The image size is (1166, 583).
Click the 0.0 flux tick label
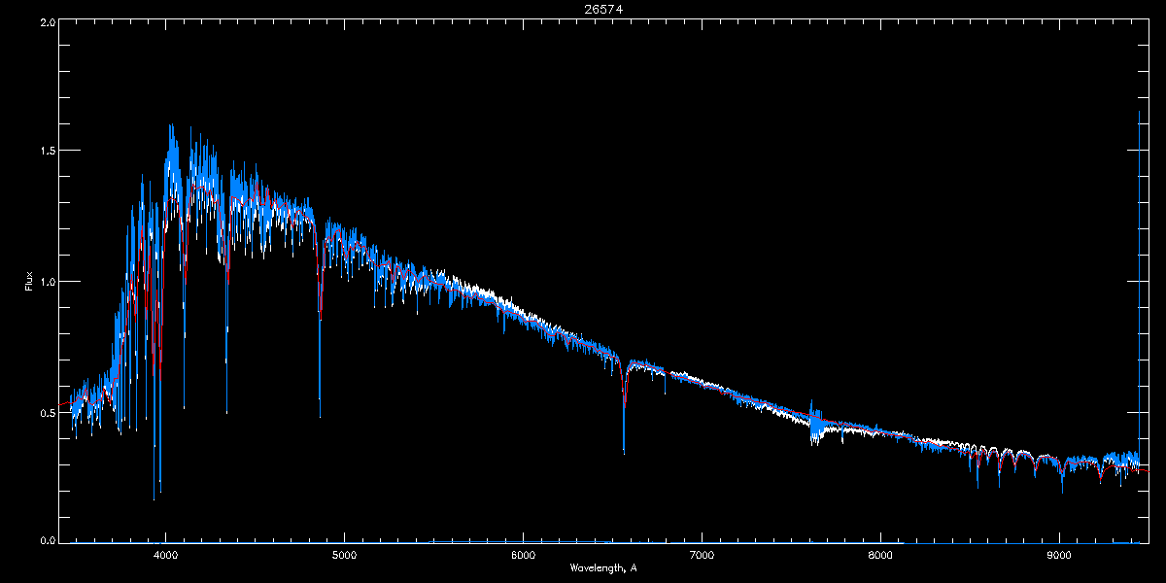pos(47,539)
